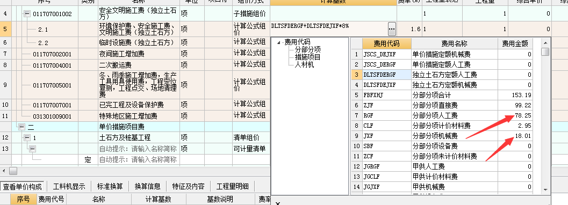
Task: Switch to the 特征及内容 tab
Action: coord(189,187)
